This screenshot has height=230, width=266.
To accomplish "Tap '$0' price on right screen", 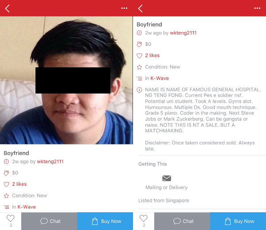I will 148,44.
